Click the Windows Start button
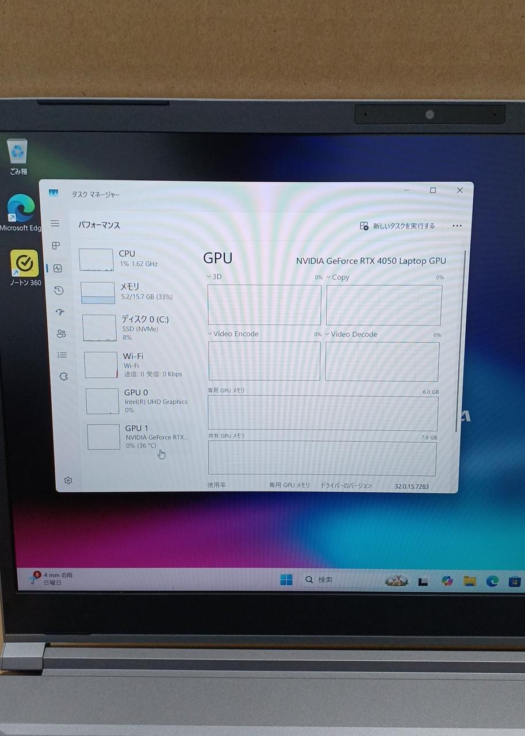This screenshot has width=525, height=736. (286, 580)
